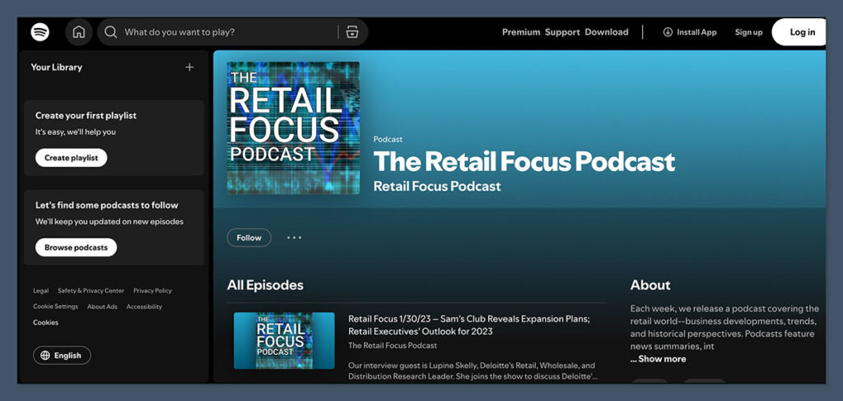Screen dimensions: 843x401
Task: Click the Spotify logo icon
Action: tap(40, 32)
